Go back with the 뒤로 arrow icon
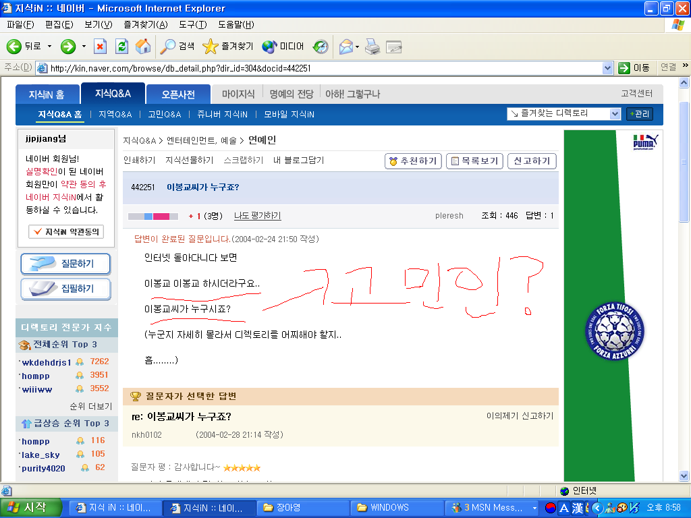 pos(14,47)
